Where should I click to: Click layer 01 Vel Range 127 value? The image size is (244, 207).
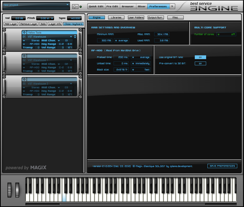point(69,47)
